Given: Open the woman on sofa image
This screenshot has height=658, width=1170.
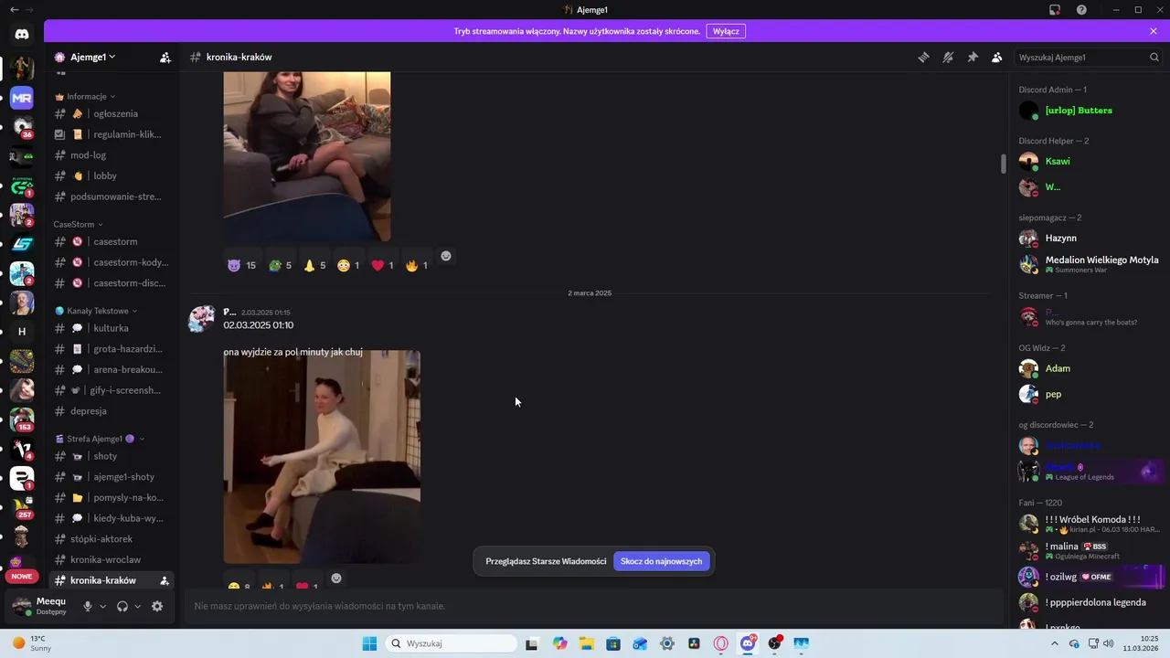Looking at the screenshot, I should click(x=307, y=156).
